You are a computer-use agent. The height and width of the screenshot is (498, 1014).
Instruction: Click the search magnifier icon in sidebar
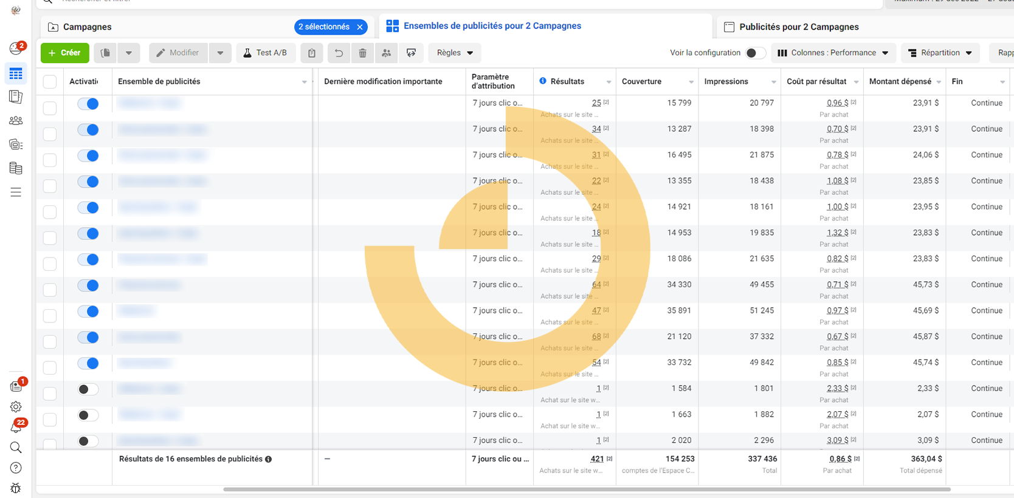(x=16, y=448)
